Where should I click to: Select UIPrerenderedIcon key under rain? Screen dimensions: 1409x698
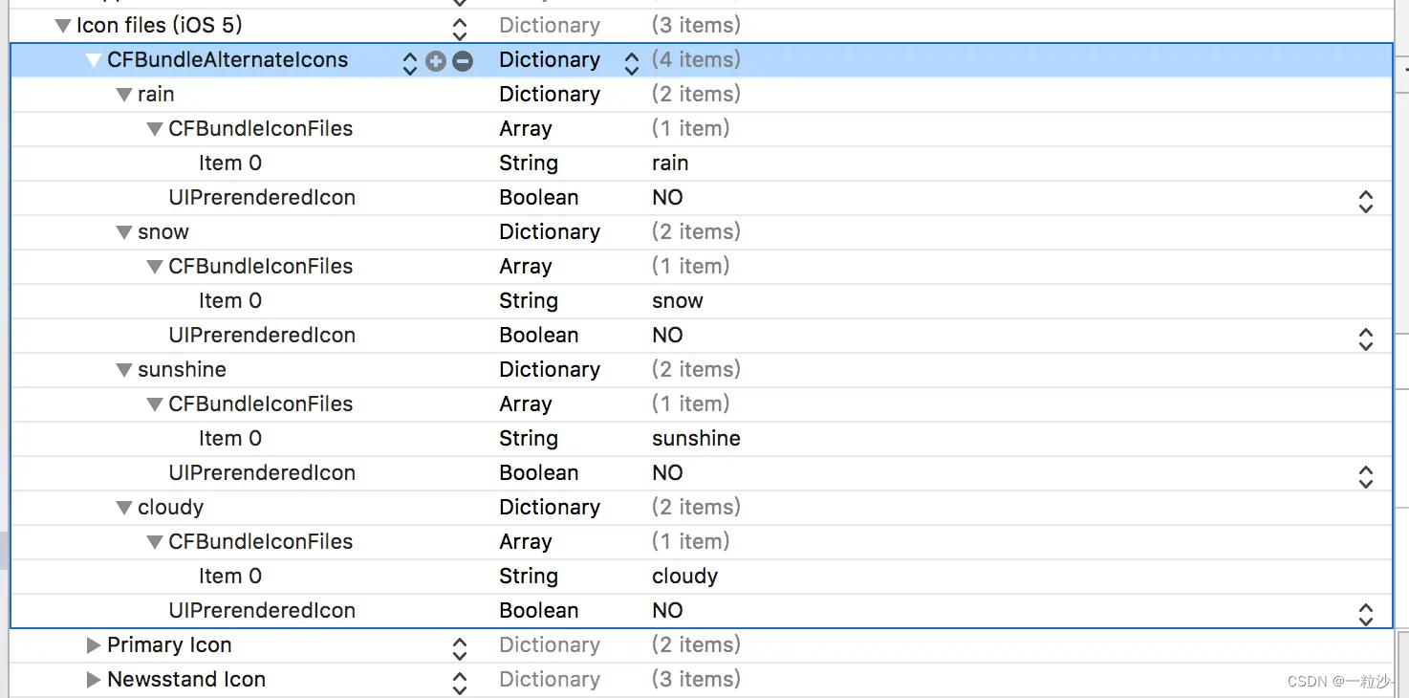pos(262,198)
